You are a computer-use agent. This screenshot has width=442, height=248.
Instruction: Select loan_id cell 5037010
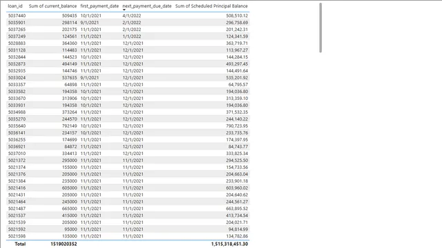17,154
